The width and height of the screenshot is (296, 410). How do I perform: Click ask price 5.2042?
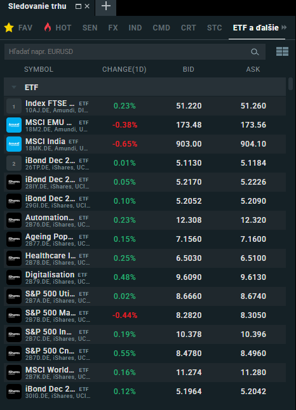point(253,392)
